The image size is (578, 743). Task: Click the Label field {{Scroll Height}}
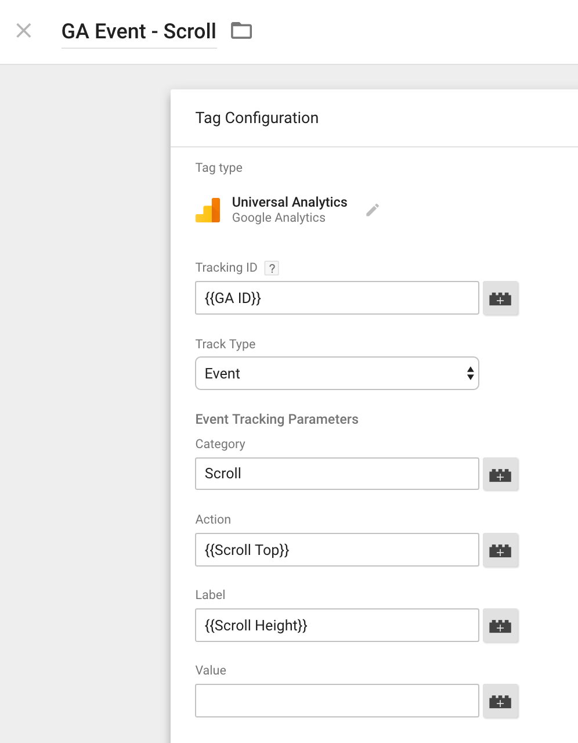coord(337,625)
